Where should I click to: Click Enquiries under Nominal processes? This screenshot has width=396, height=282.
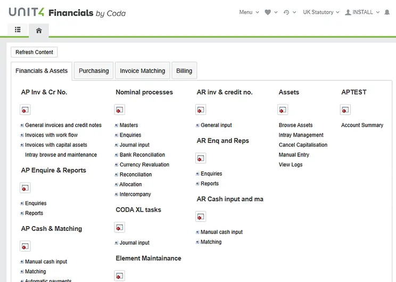[x=130, y=135]
